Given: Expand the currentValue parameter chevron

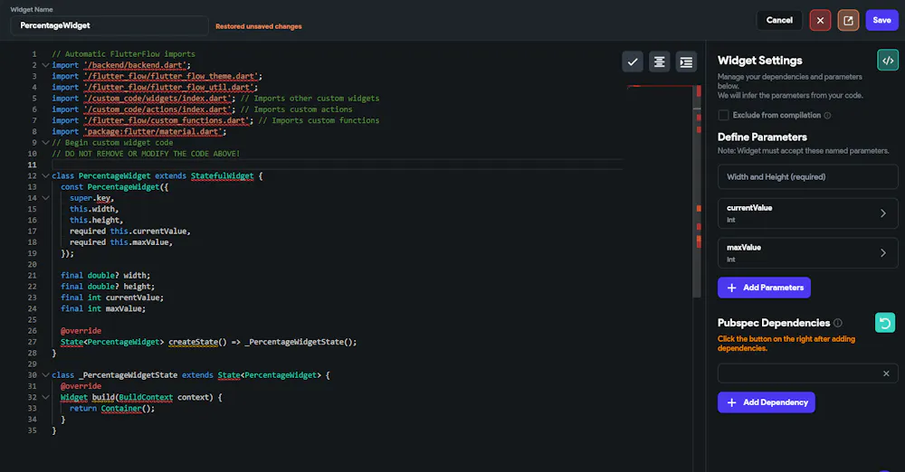Looking at the screenshot, I should pos(883,213).
